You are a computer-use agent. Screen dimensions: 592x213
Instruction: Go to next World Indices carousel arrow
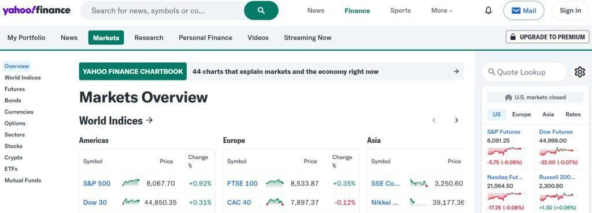tap(457, 120)
